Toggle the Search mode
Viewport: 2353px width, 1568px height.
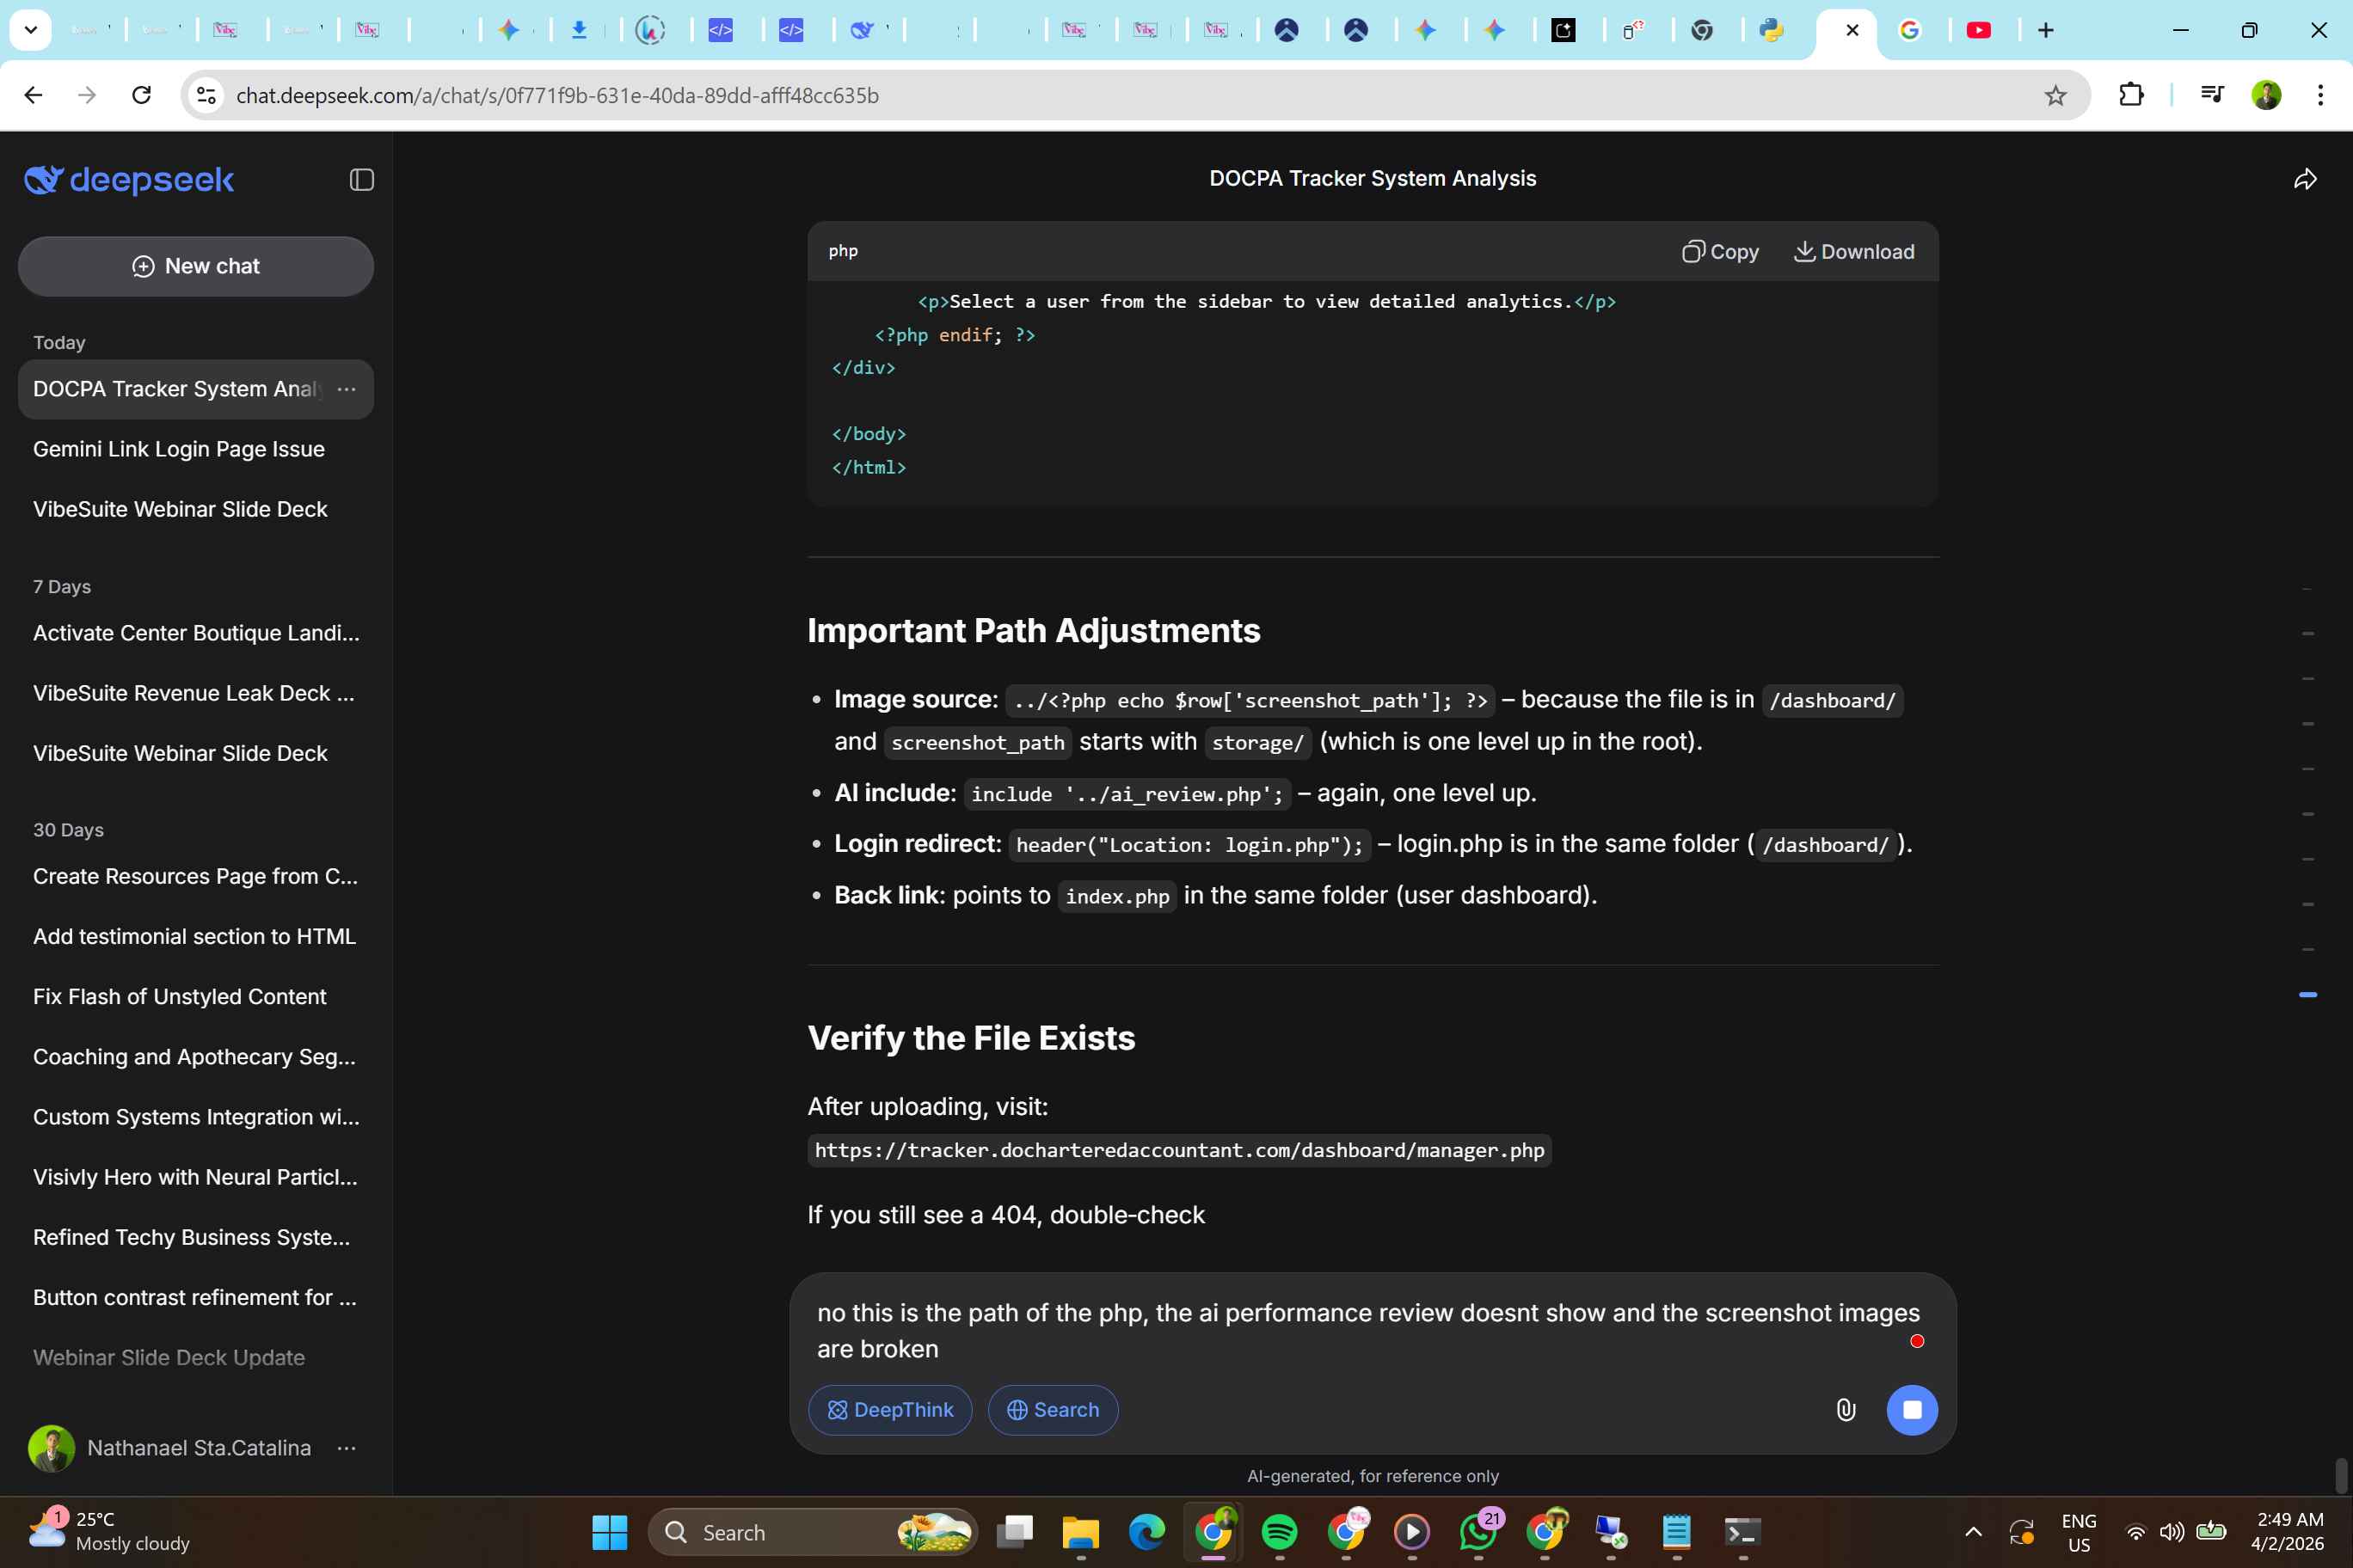1053,1410
